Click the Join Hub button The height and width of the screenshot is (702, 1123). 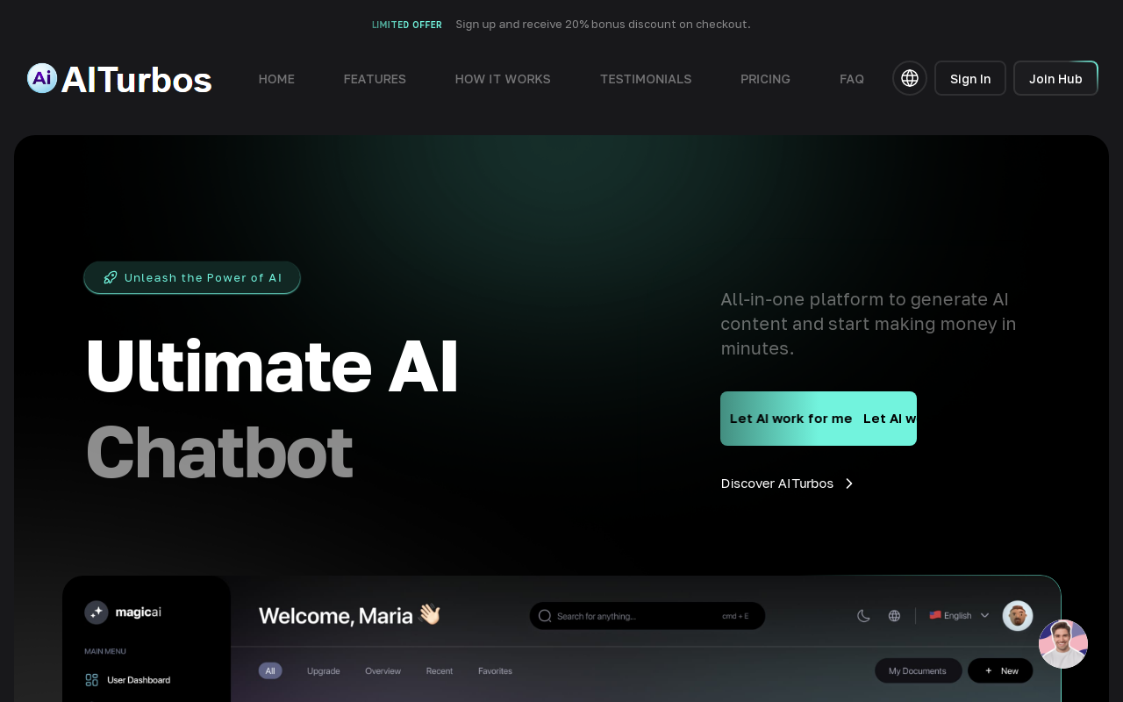(x=1055, y=78)
